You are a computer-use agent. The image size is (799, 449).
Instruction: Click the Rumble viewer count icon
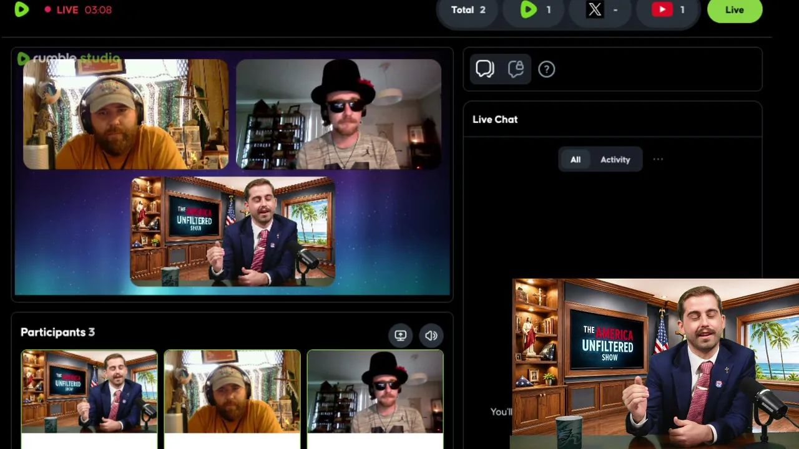pos(529,10)
